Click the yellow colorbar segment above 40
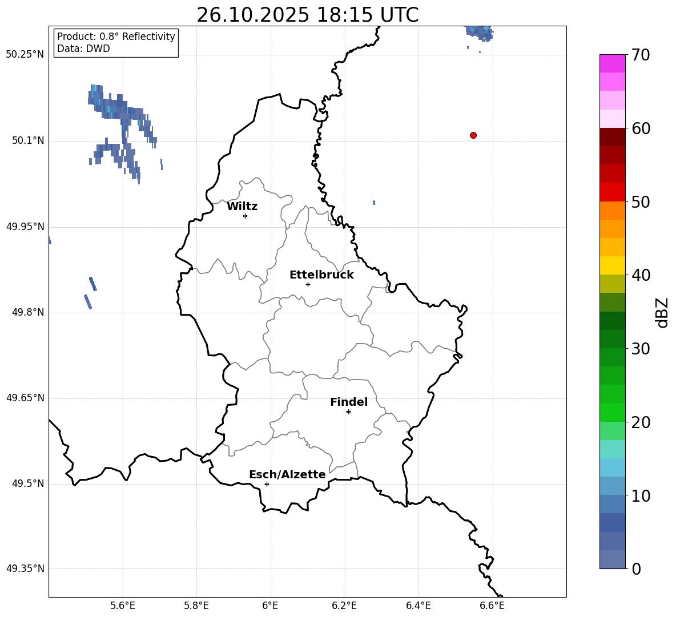This screenshot has width=676, height=617. point(613,265)
